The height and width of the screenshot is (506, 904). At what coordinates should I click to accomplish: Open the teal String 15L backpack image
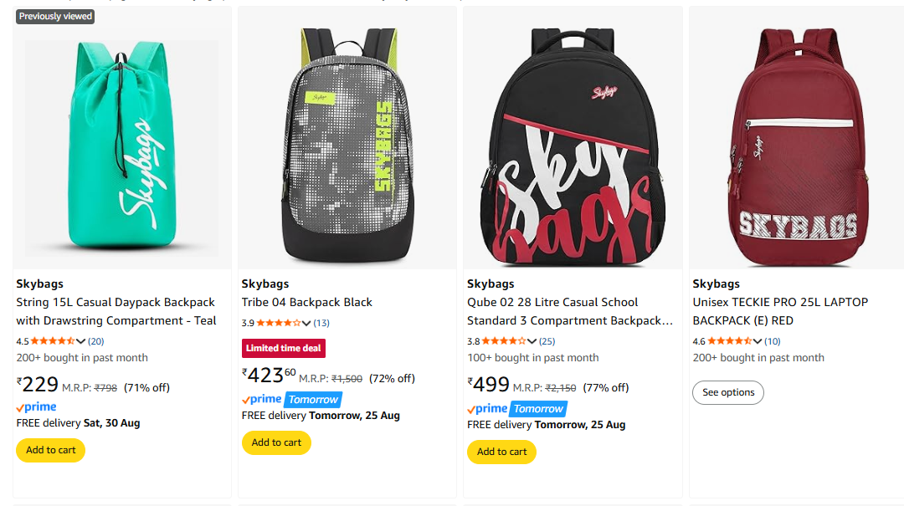coord(122,138)
